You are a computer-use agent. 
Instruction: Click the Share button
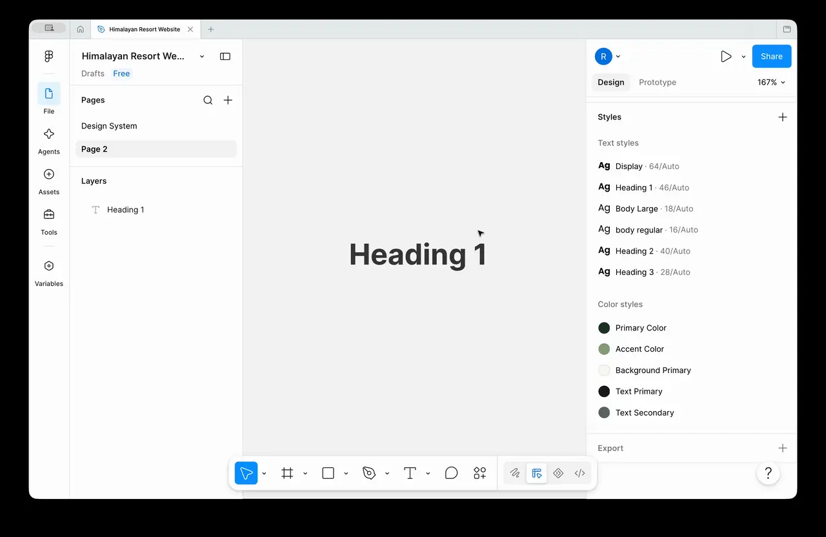pos(772,56)
